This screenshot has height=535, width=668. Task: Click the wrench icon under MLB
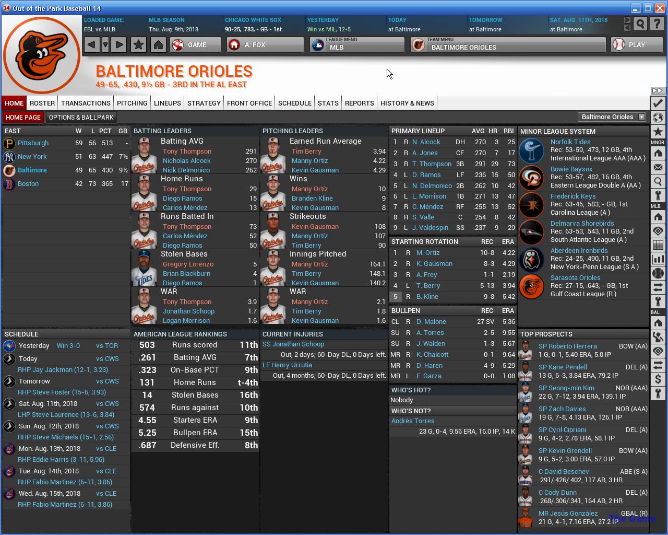[x=658, y=301]
